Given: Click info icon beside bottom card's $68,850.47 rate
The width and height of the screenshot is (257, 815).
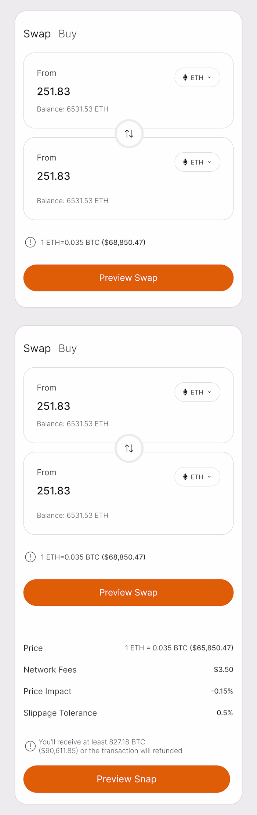Looking at the screenshot, I should coord(30,557).
